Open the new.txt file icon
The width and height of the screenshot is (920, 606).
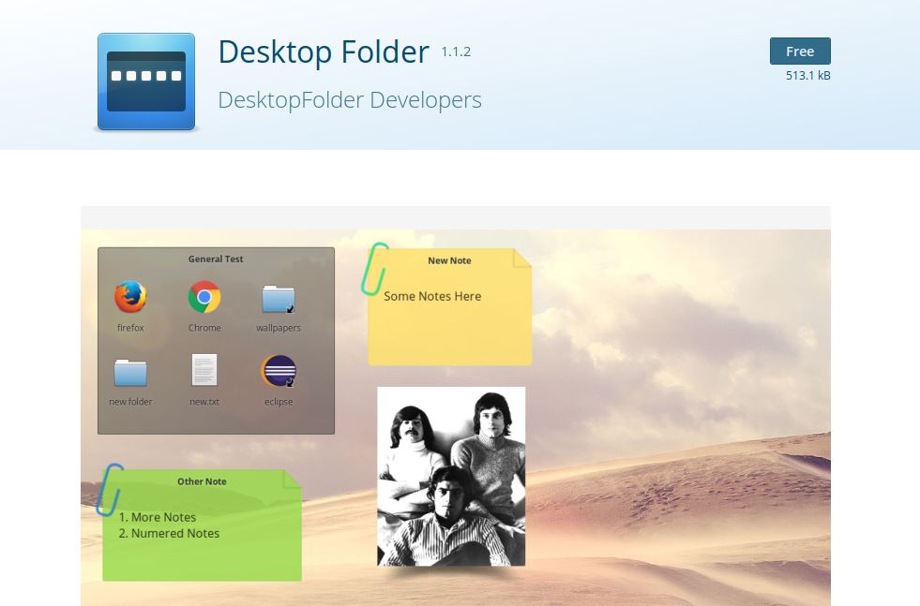tap(204, 370)
